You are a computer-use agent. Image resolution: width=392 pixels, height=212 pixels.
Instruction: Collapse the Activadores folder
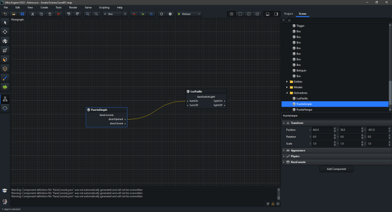(287, 92)
